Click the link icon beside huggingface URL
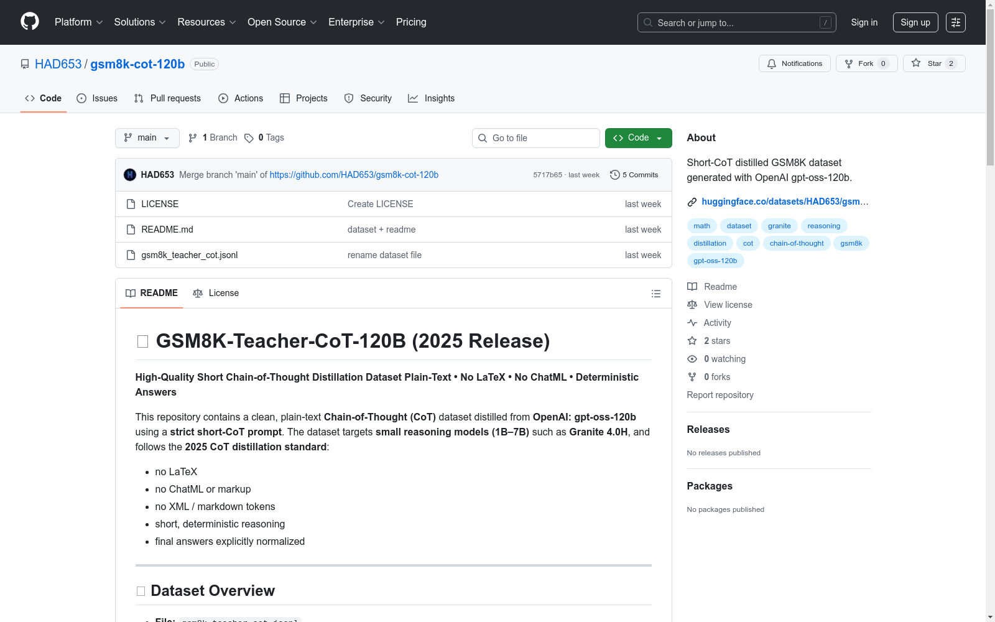 [692, 202]
